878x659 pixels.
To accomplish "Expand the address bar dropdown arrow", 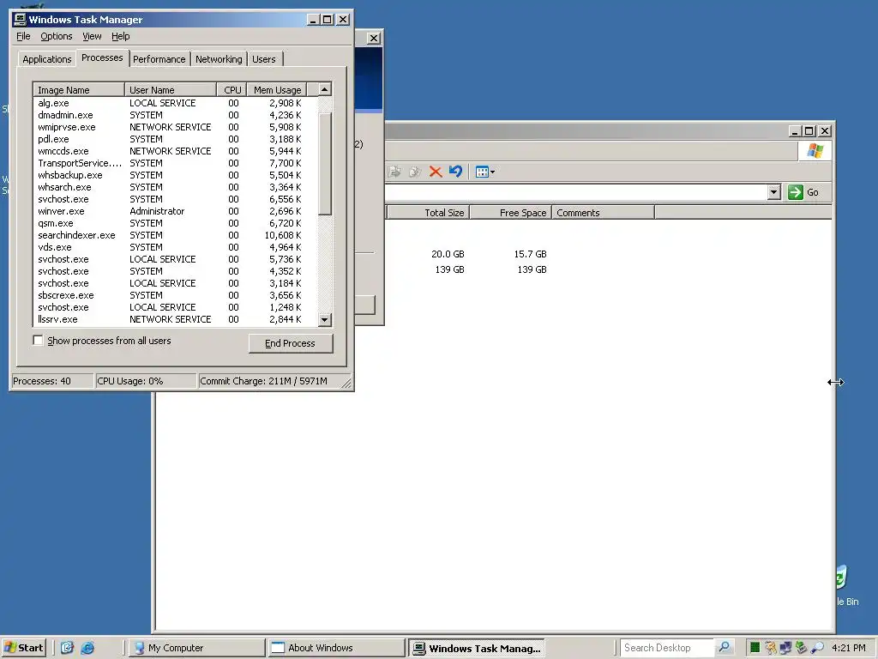I will 774,192.
